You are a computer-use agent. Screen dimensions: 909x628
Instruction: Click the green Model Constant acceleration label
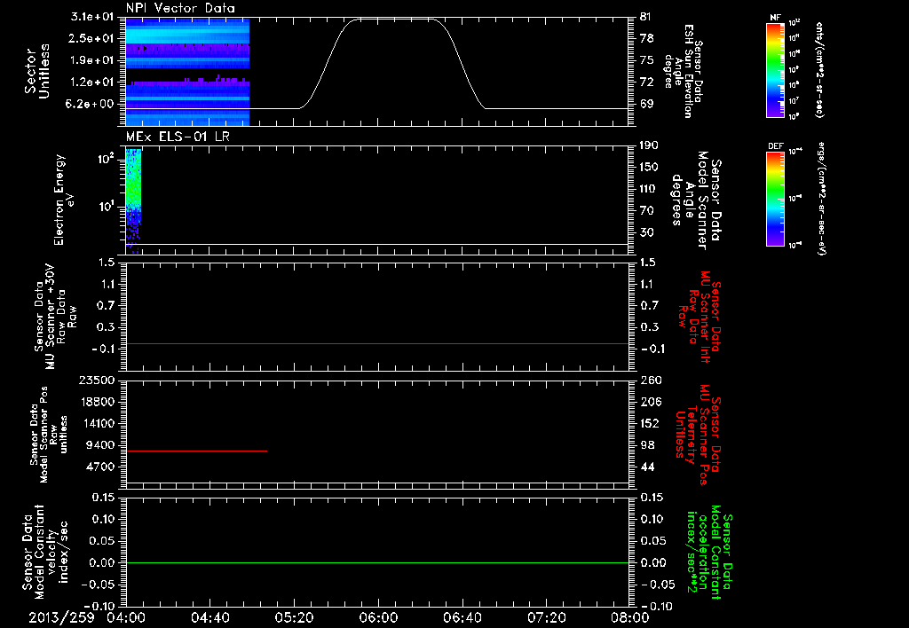[709, 553]
